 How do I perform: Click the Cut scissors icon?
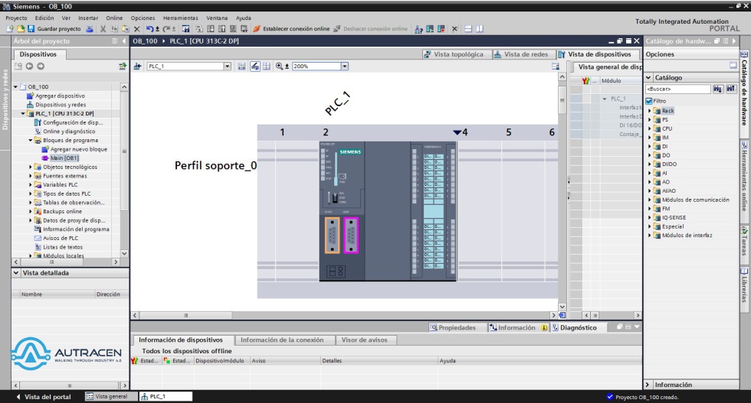pyautogui.click(x=103, y=29)
